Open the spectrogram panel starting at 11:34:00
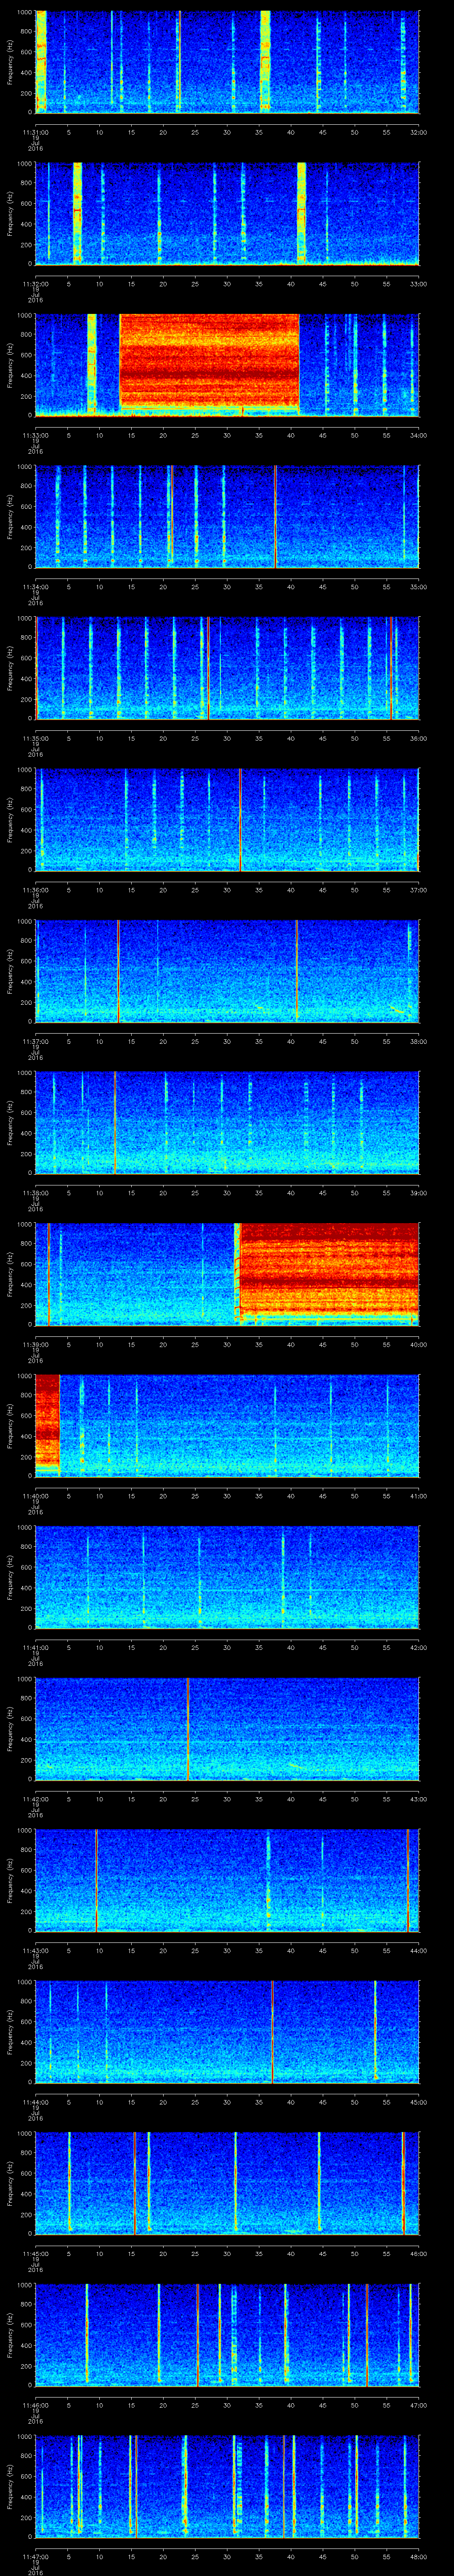Screen dimensions: 454x2576 [x=227, y=516]
